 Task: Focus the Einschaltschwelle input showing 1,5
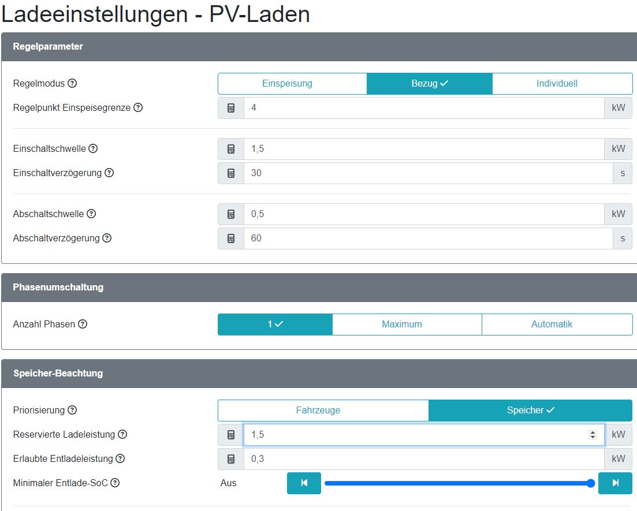click(x=424, y=148)
